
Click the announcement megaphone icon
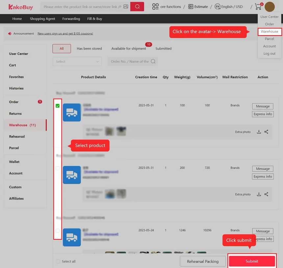coord(10,34)
